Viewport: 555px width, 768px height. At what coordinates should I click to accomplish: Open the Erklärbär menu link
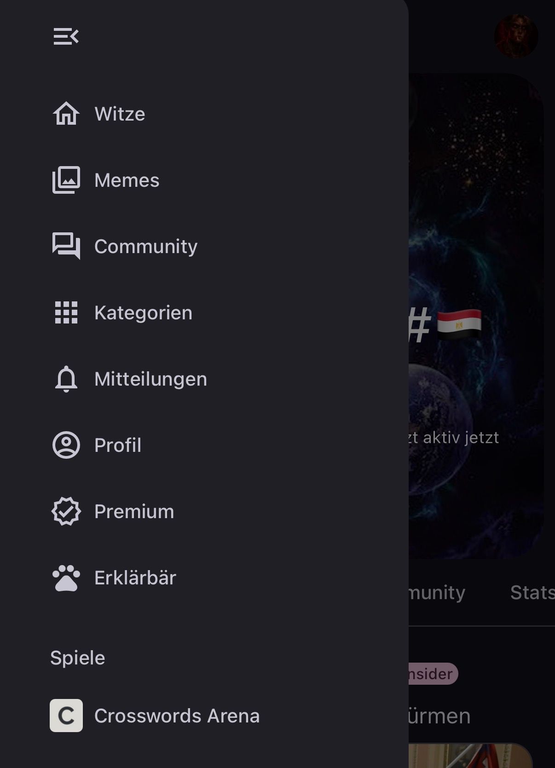135,577
